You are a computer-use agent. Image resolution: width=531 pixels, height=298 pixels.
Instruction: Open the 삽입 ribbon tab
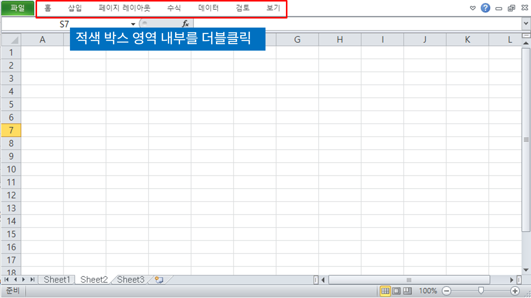click(x=75, y=8)
